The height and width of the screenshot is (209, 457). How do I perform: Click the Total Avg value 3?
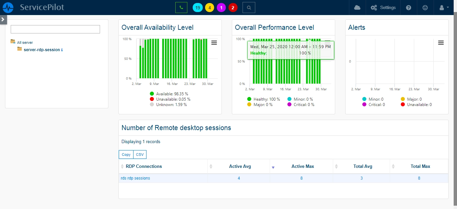click(362, 178)
